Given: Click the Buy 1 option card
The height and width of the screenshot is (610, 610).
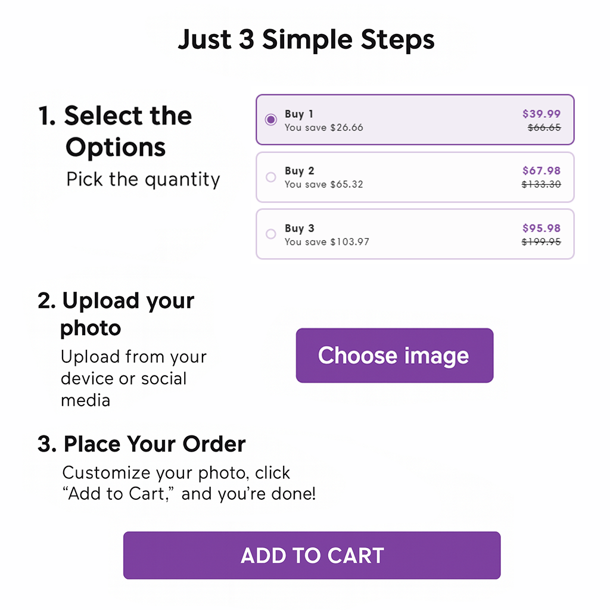Looking at the screenshot, I should [x=415, y=119].
